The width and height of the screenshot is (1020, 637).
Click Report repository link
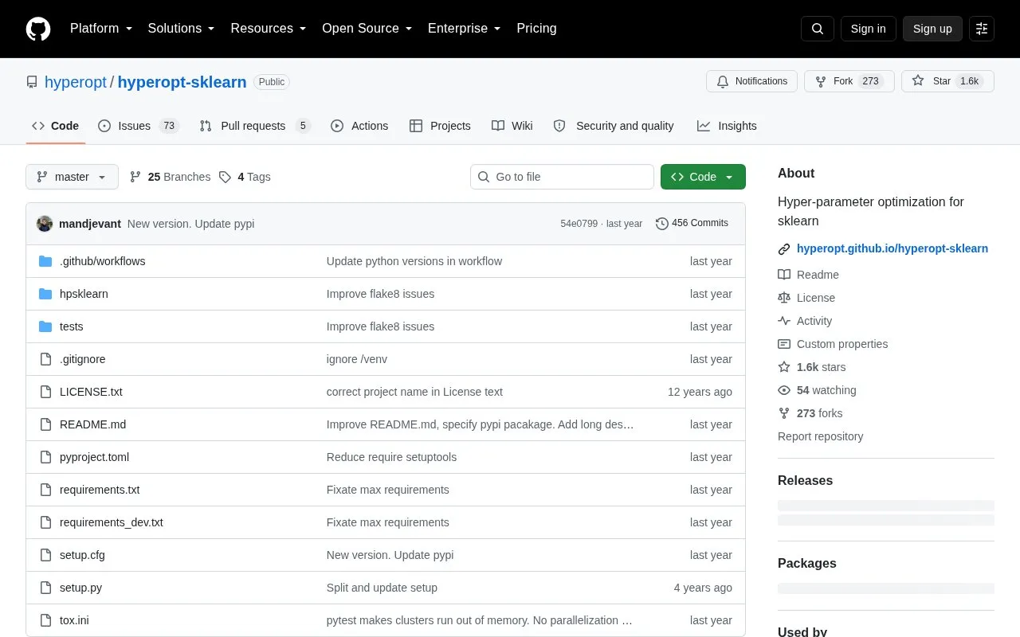point(820,436)
